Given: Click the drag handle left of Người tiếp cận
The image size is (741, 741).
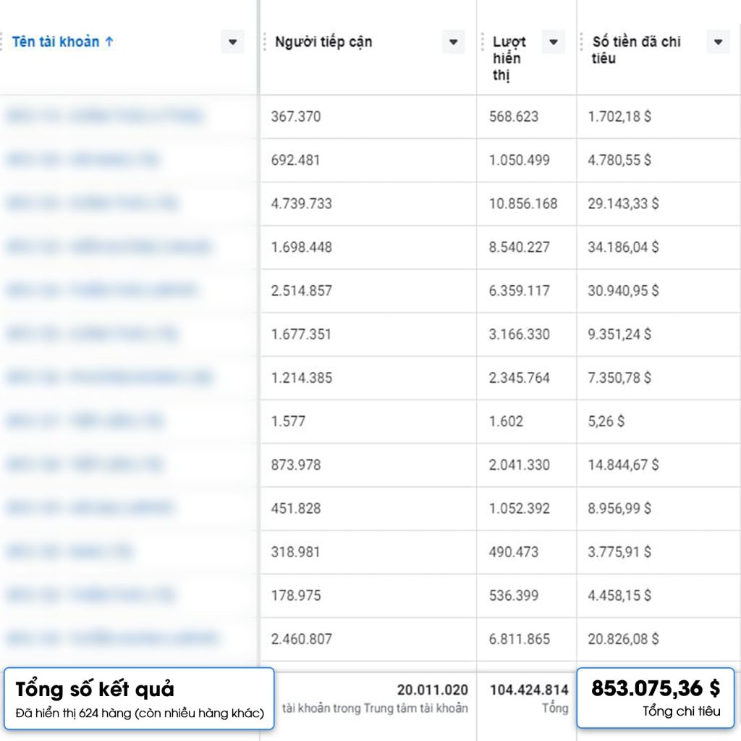Looking at the screenshot, I should [x=266, y=42].
